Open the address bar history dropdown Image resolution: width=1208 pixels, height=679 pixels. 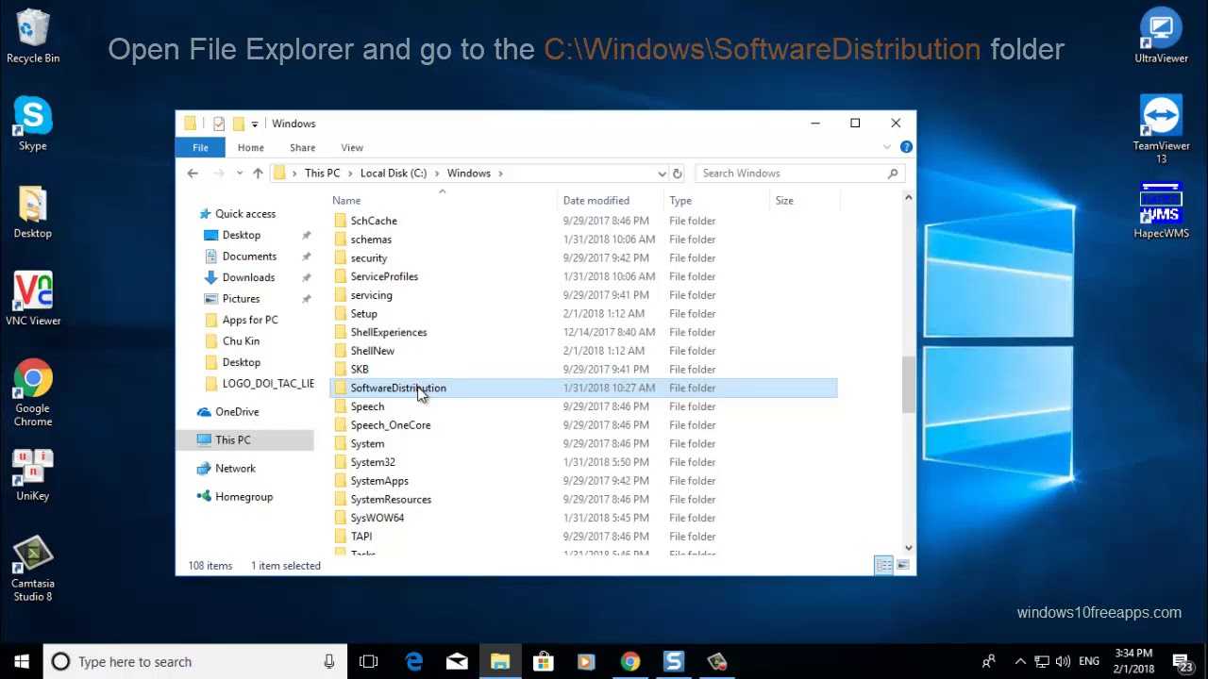tap(662, 174)
